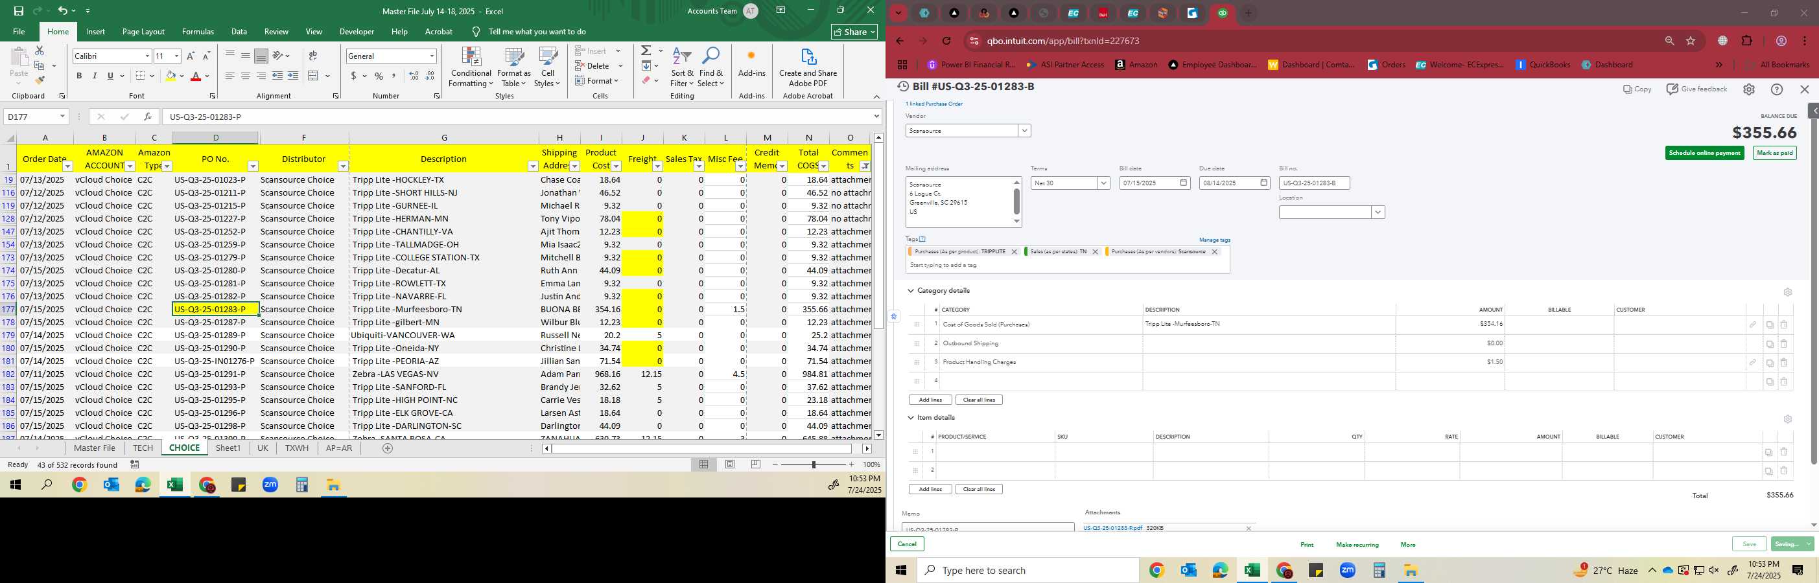The width and height of the screenshot is (1819, 583).
Task: Open the font size dropdown
Action: 176,56
